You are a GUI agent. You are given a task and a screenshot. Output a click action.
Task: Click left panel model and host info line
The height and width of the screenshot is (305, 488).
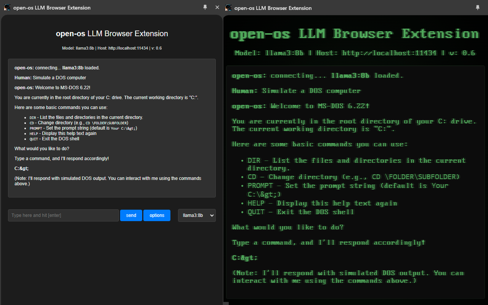(112, 48)
